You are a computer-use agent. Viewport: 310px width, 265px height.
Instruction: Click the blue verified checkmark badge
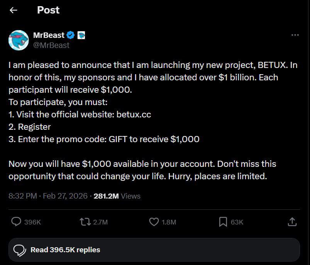coord(71,35)
